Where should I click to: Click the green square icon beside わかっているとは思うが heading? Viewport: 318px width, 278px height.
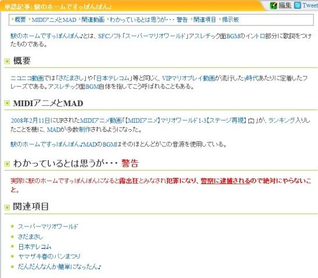[x=7, y=163]
